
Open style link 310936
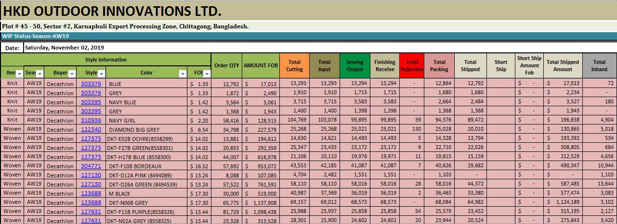91,120
